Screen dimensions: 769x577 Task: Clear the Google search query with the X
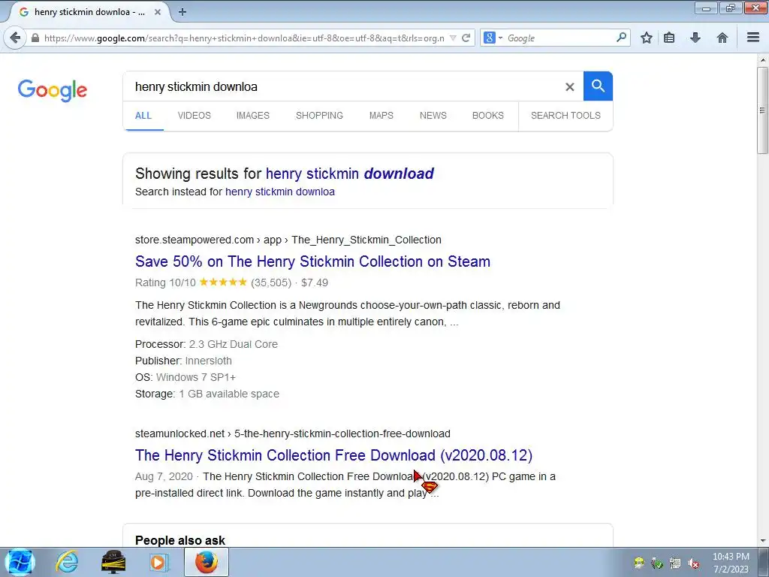[x=569, y=87]
